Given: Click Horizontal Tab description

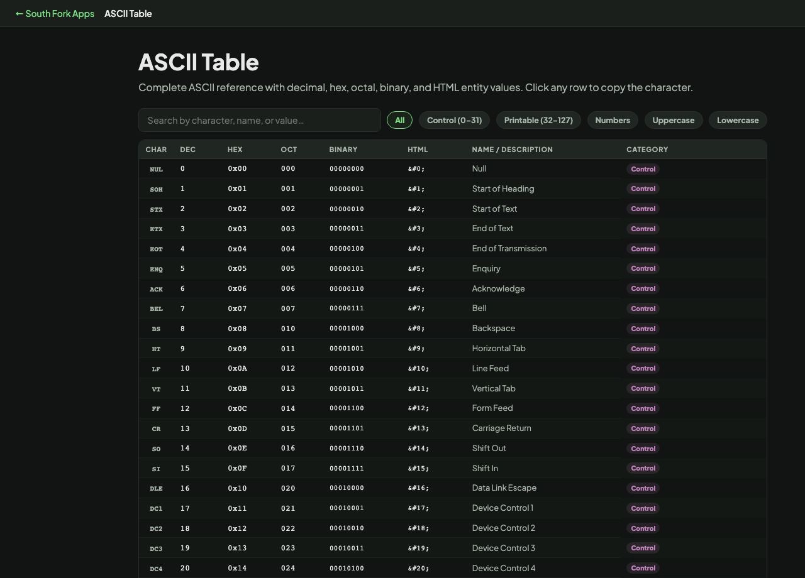Looking at the screenshot, I should click(x=499, y=348).
